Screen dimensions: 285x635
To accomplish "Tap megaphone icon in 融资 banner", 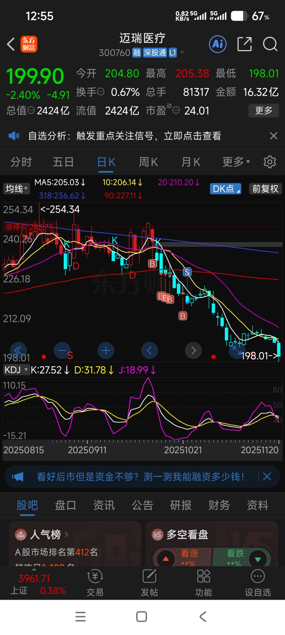I will 18,476.
